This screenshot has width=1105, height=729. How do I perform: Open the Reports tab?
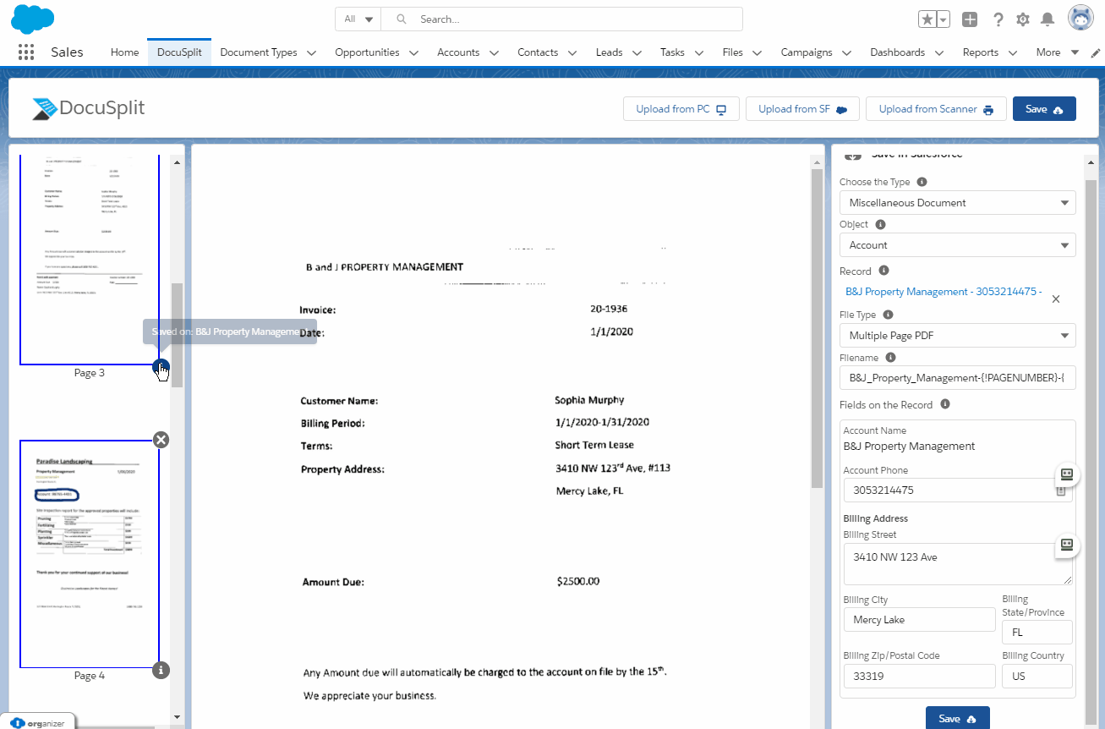click(981, 52)
